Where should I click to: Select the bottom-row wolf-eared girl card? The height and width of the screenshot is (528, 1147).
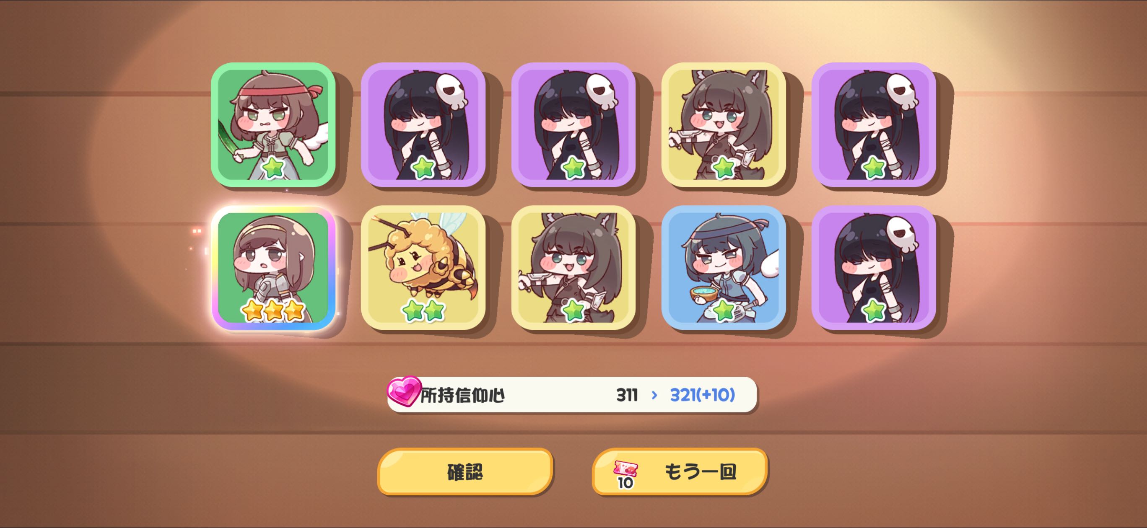[x=573, y=267]
